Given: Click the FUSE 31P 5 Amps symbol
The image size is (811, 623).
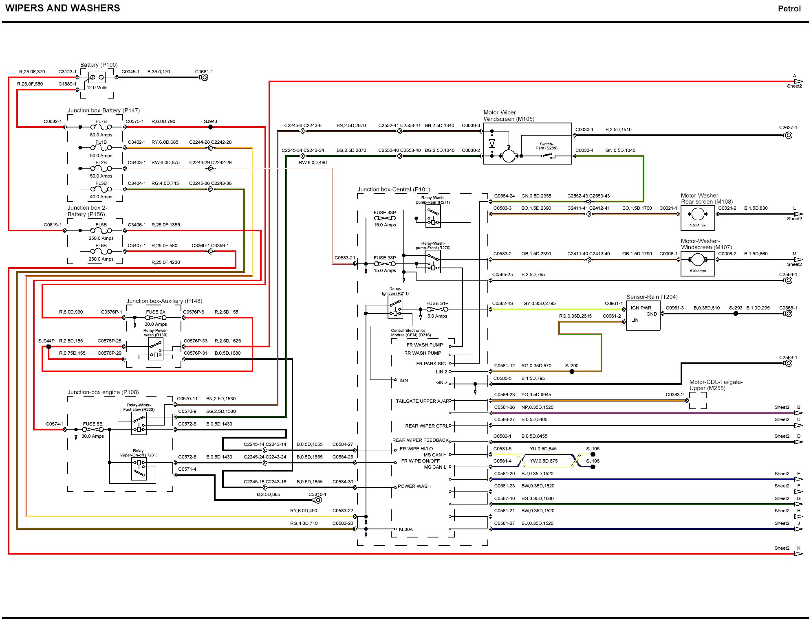Looking at the screenshot, I should pyautogui.click(x=437, y=309).
